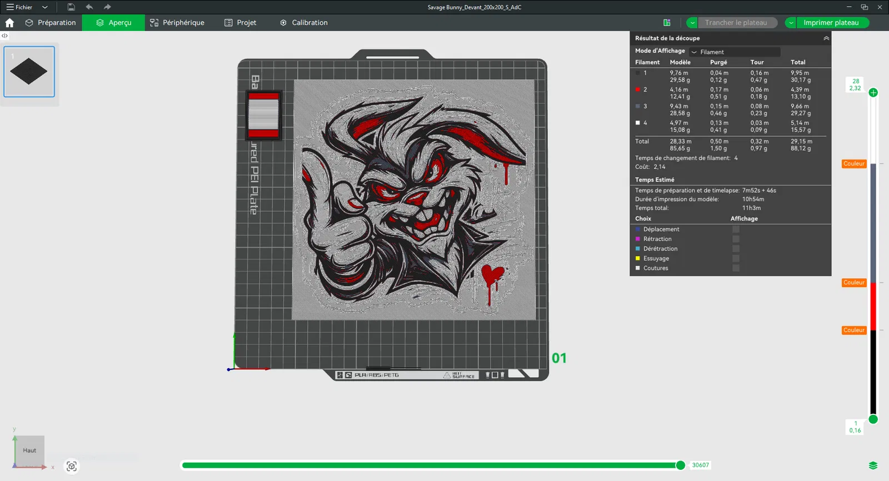Viewport: 889px width, 481px height.
Task: Tick the Rétraction display checkbox
Action: tap(736, 239)
